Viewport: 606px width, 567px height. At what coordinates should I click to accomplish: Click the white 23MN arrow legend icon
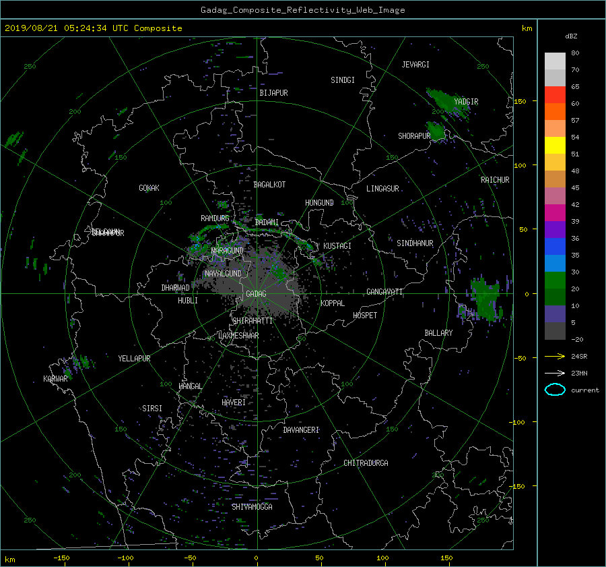click(x=555, y=373)
